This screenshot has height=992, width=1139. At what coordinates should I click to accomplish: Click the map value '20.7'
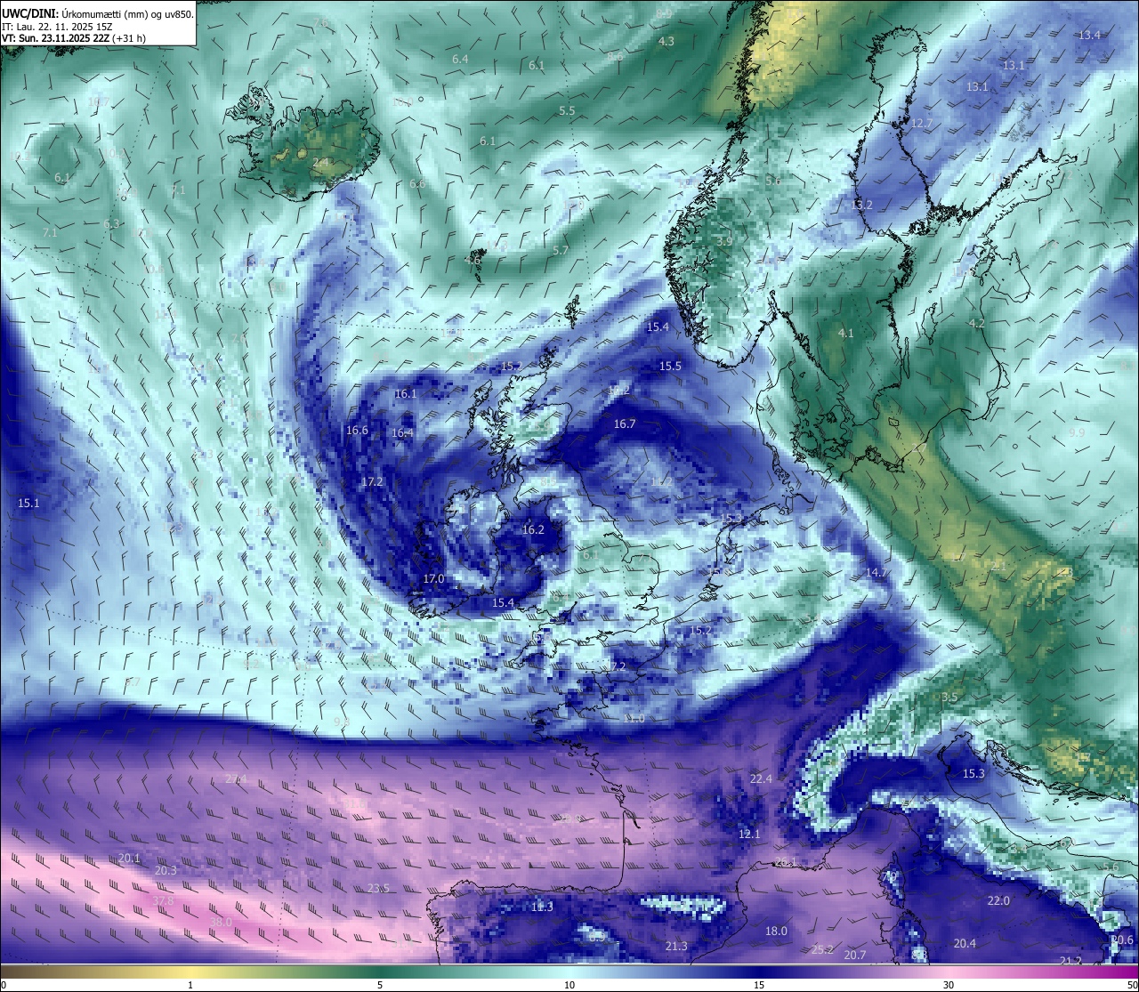(x=854, y=955)
